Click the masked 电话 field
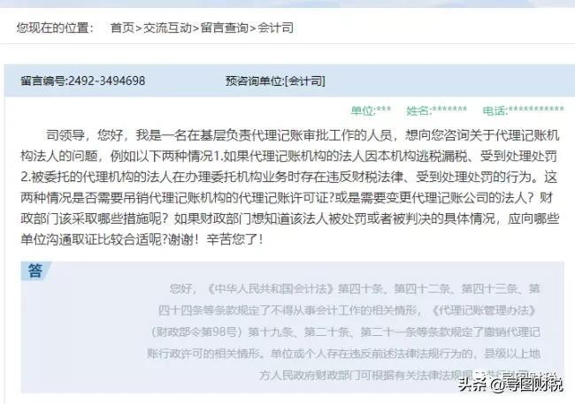This screenshot has width=575, height=404. (x=524, y=110)
